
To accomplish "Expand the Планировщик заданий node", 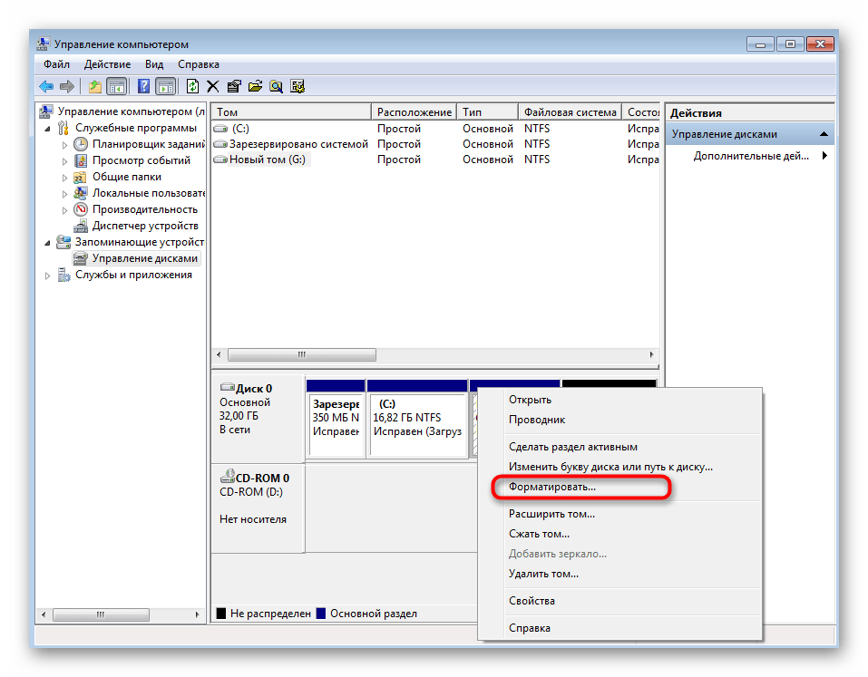I will (x=64, y=145).
